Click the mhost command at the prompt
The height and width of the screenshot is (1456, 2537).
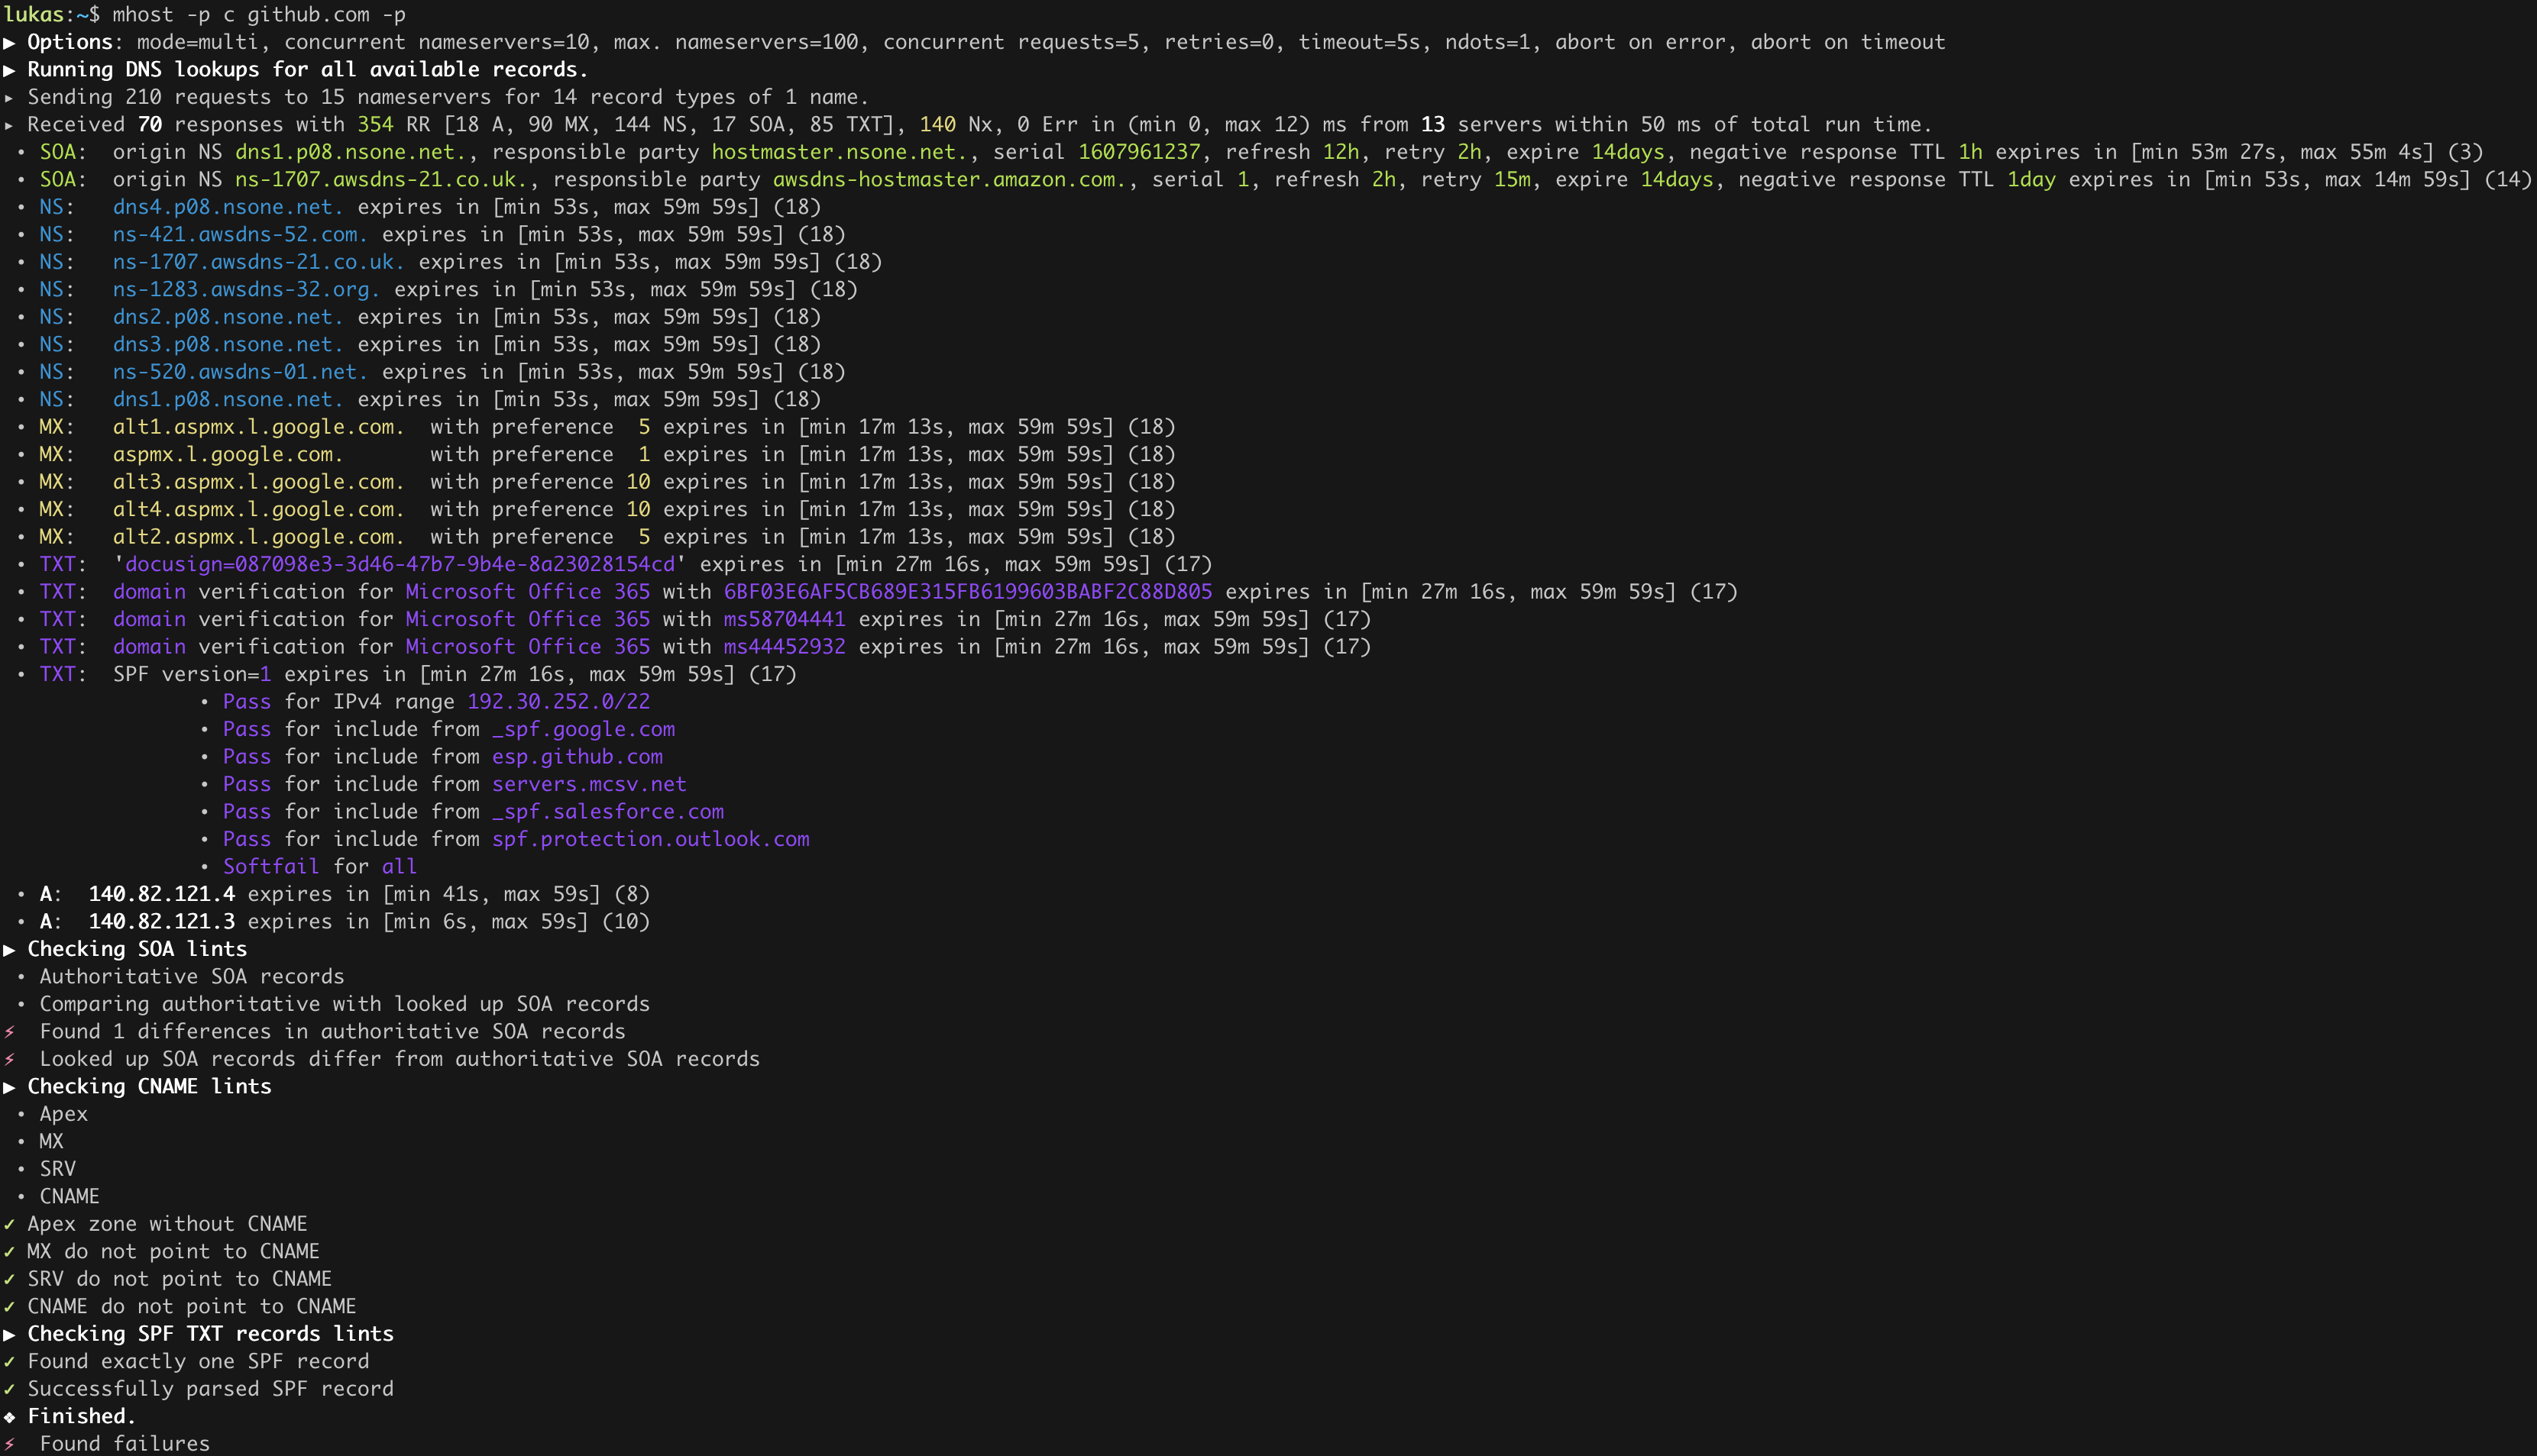(x=143, y=15)
